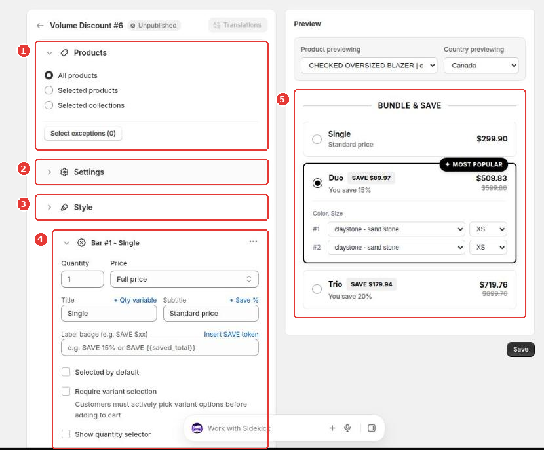This screenshot has width=544, height=450.
Task: Click the Save button
Action: (520, 349)
